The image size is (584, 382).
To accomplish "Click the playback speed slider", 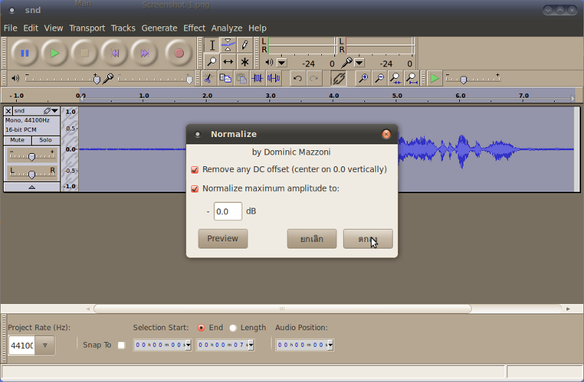I will [x=473, y=79].
